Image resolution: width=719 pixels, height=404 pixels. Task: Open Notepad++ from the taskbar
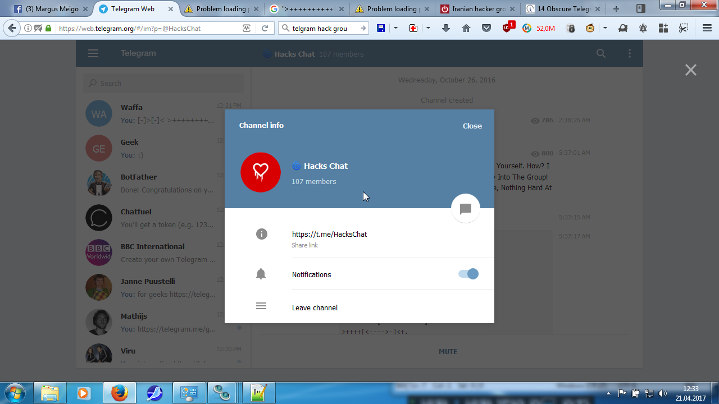pos(258,393)
